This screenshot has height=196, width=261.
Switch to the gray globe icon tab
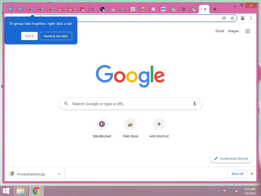click(x=183, y=9)
